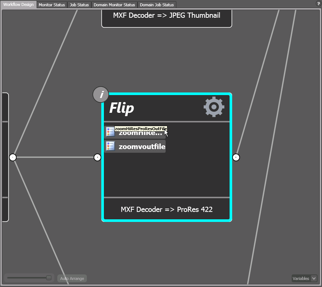The image size is (322, 287).
Task: Click the zoomvoutfile variable icon
Action: point(110,146)
